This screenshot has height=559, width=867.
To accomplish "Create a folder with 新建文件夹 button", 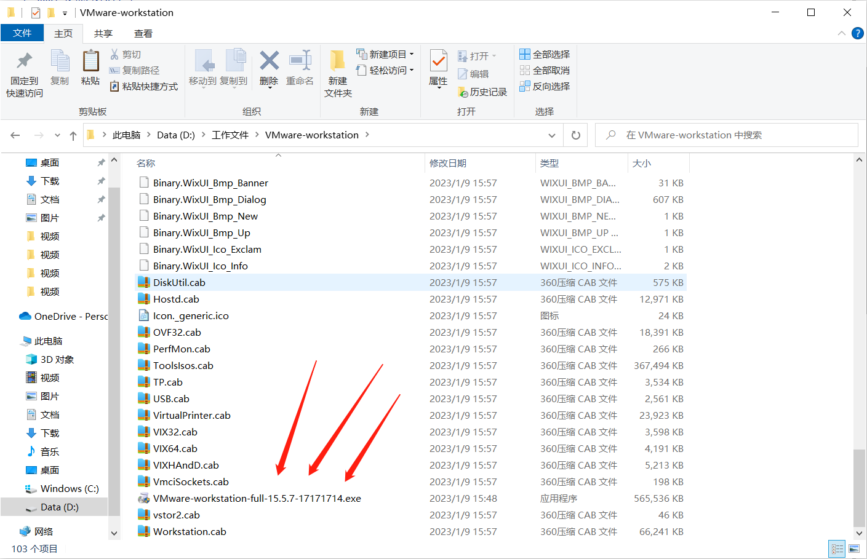I will (x=338, y=74).
